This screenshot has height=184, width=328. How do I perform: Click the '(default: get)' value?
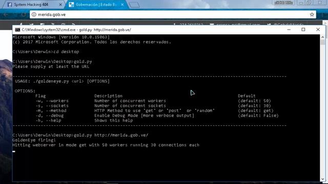[x=256, y=110]
